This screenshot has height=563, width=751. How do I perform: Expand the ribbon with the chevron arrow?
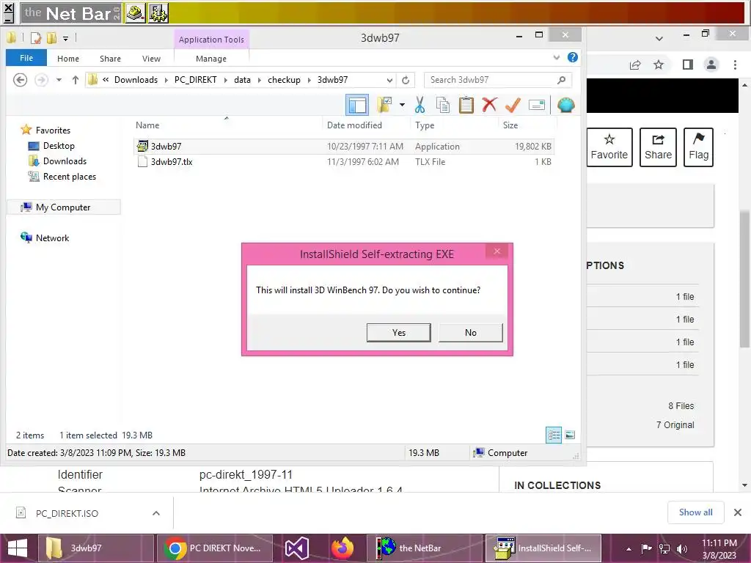557,57
